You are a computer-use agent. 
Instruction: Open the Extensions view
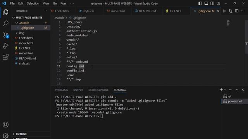tap(5, 57)
